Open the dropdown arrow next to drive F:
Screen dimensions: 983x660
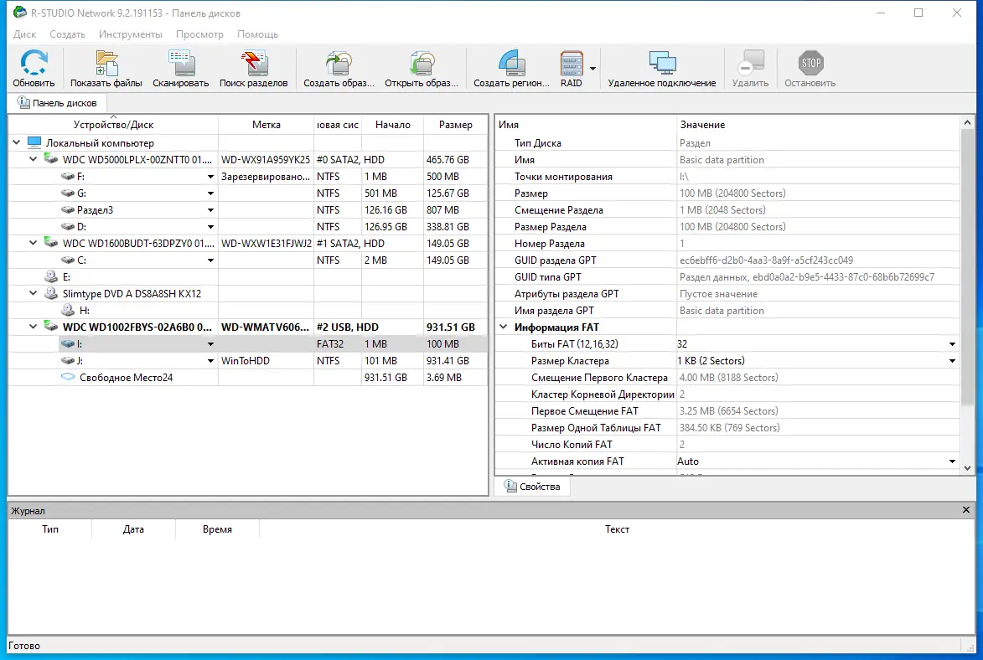210,176
